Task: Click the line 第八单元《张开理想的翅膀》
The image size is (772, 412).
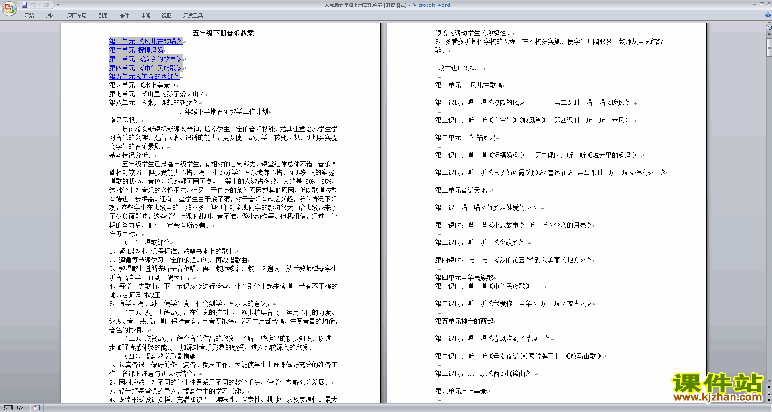Action: 154,102
